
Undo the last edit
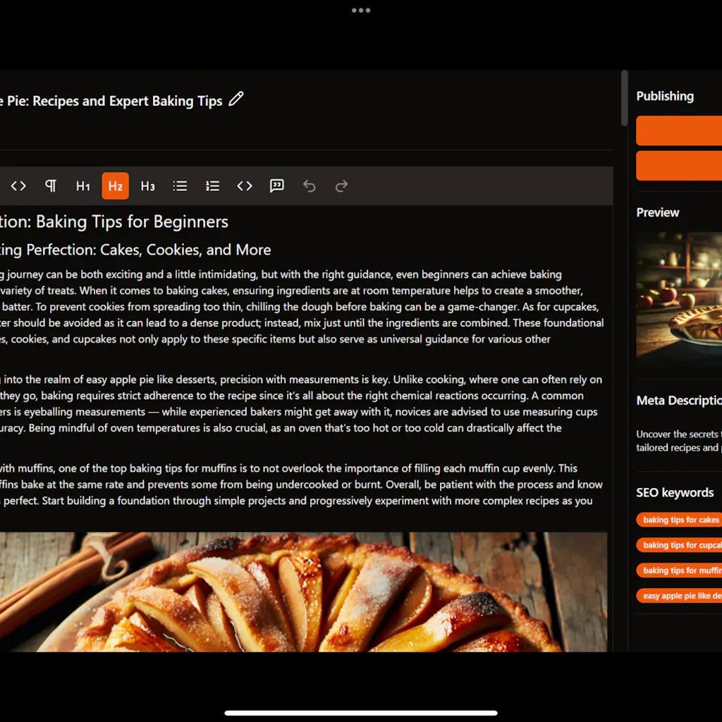[309, 185]
